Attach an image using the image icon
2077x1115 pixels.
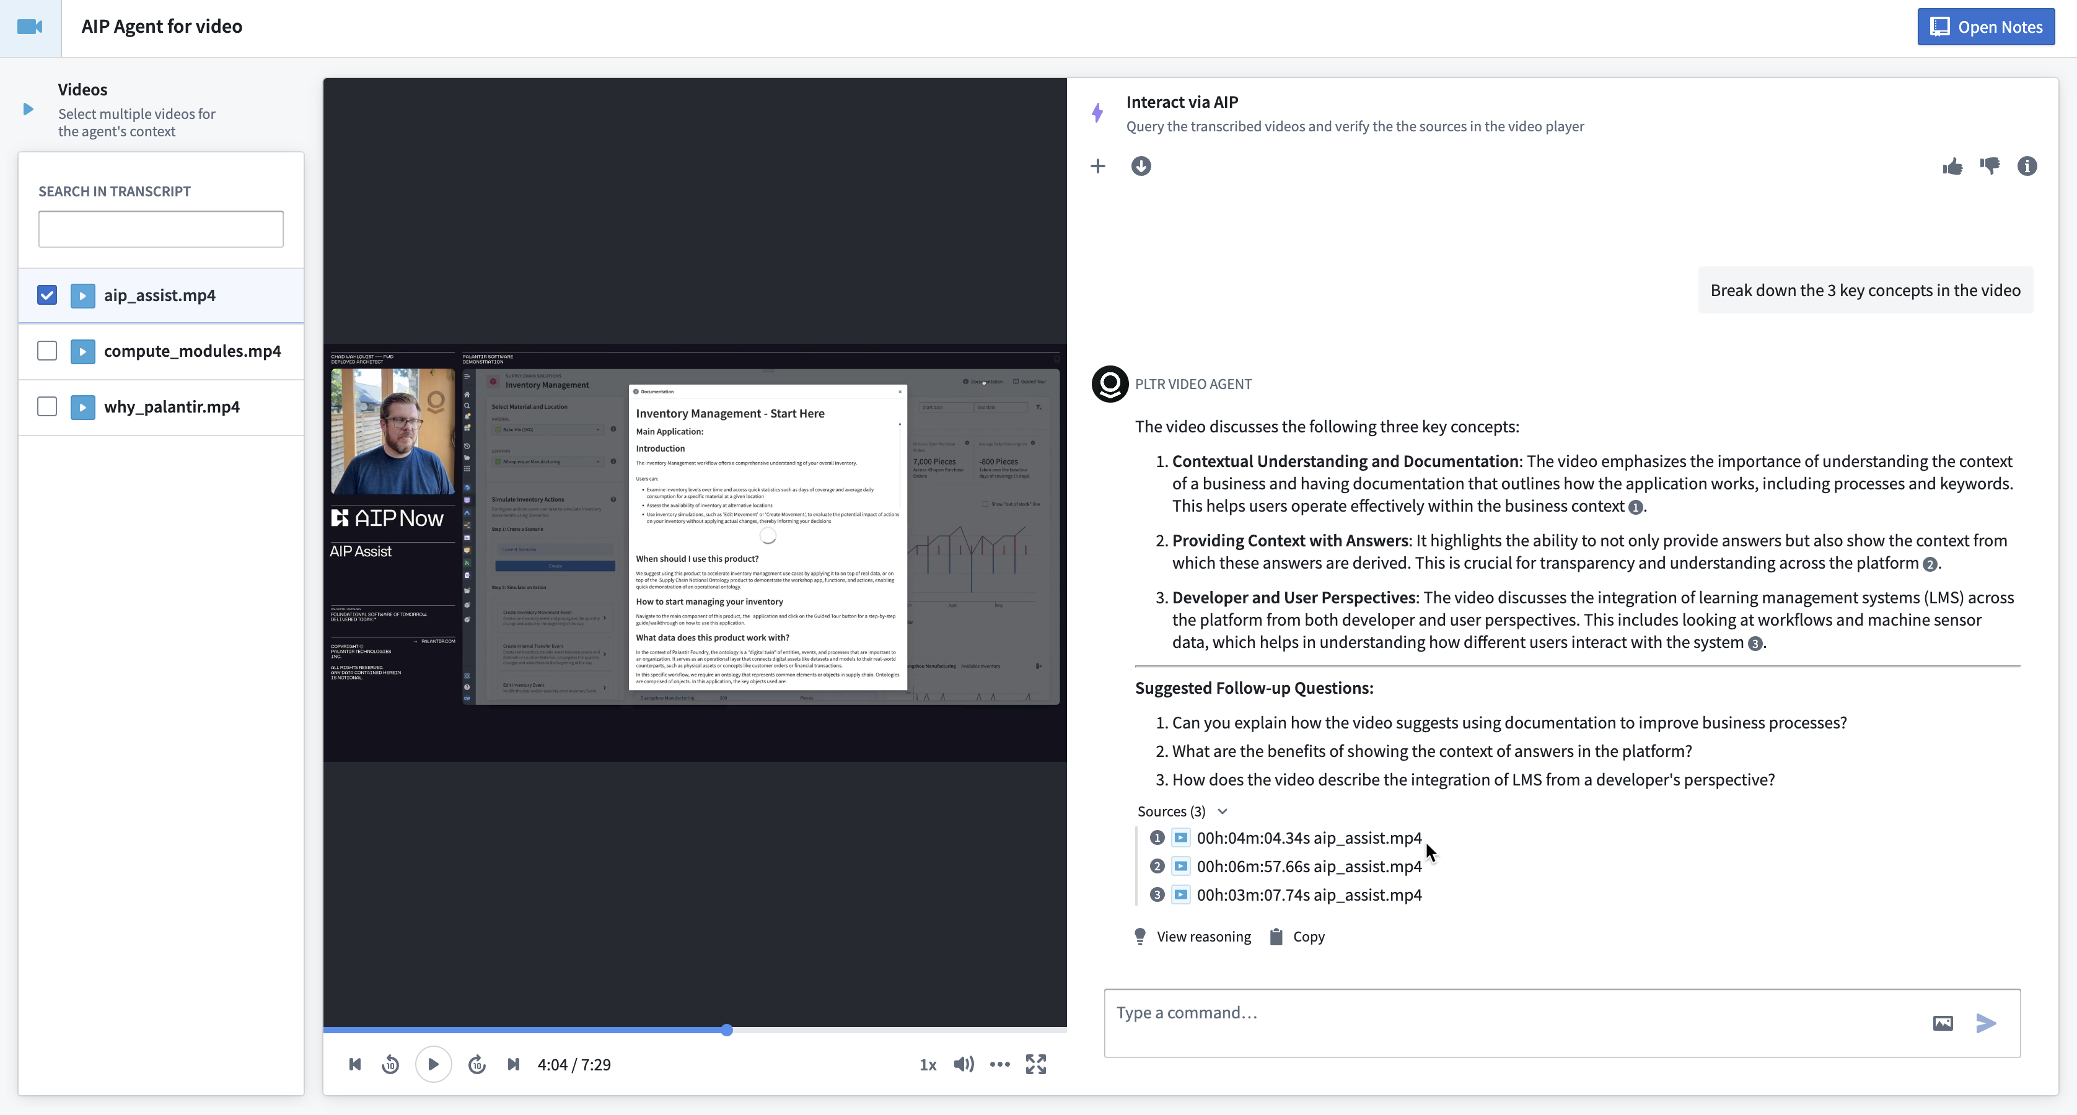1943,1022
